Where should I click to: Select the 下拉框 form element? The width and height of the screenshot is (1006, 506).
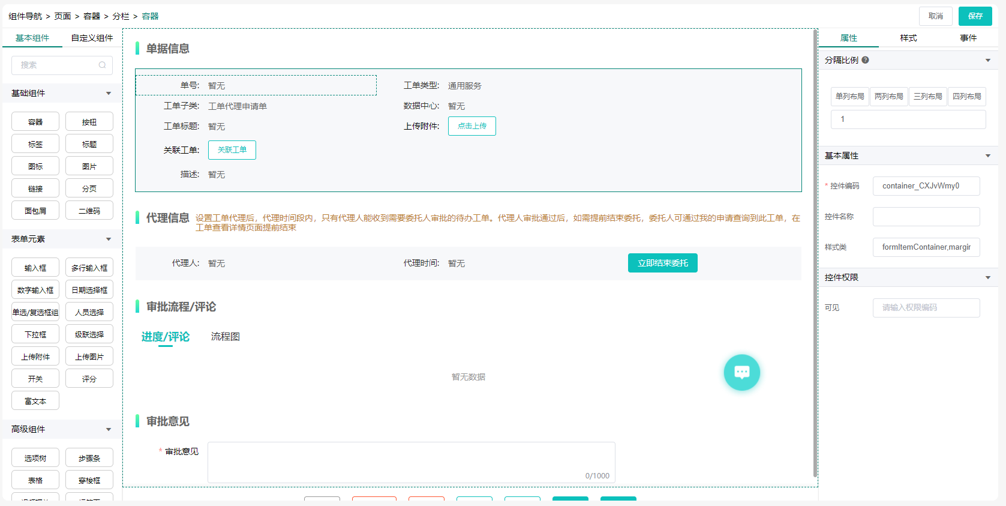35,334
